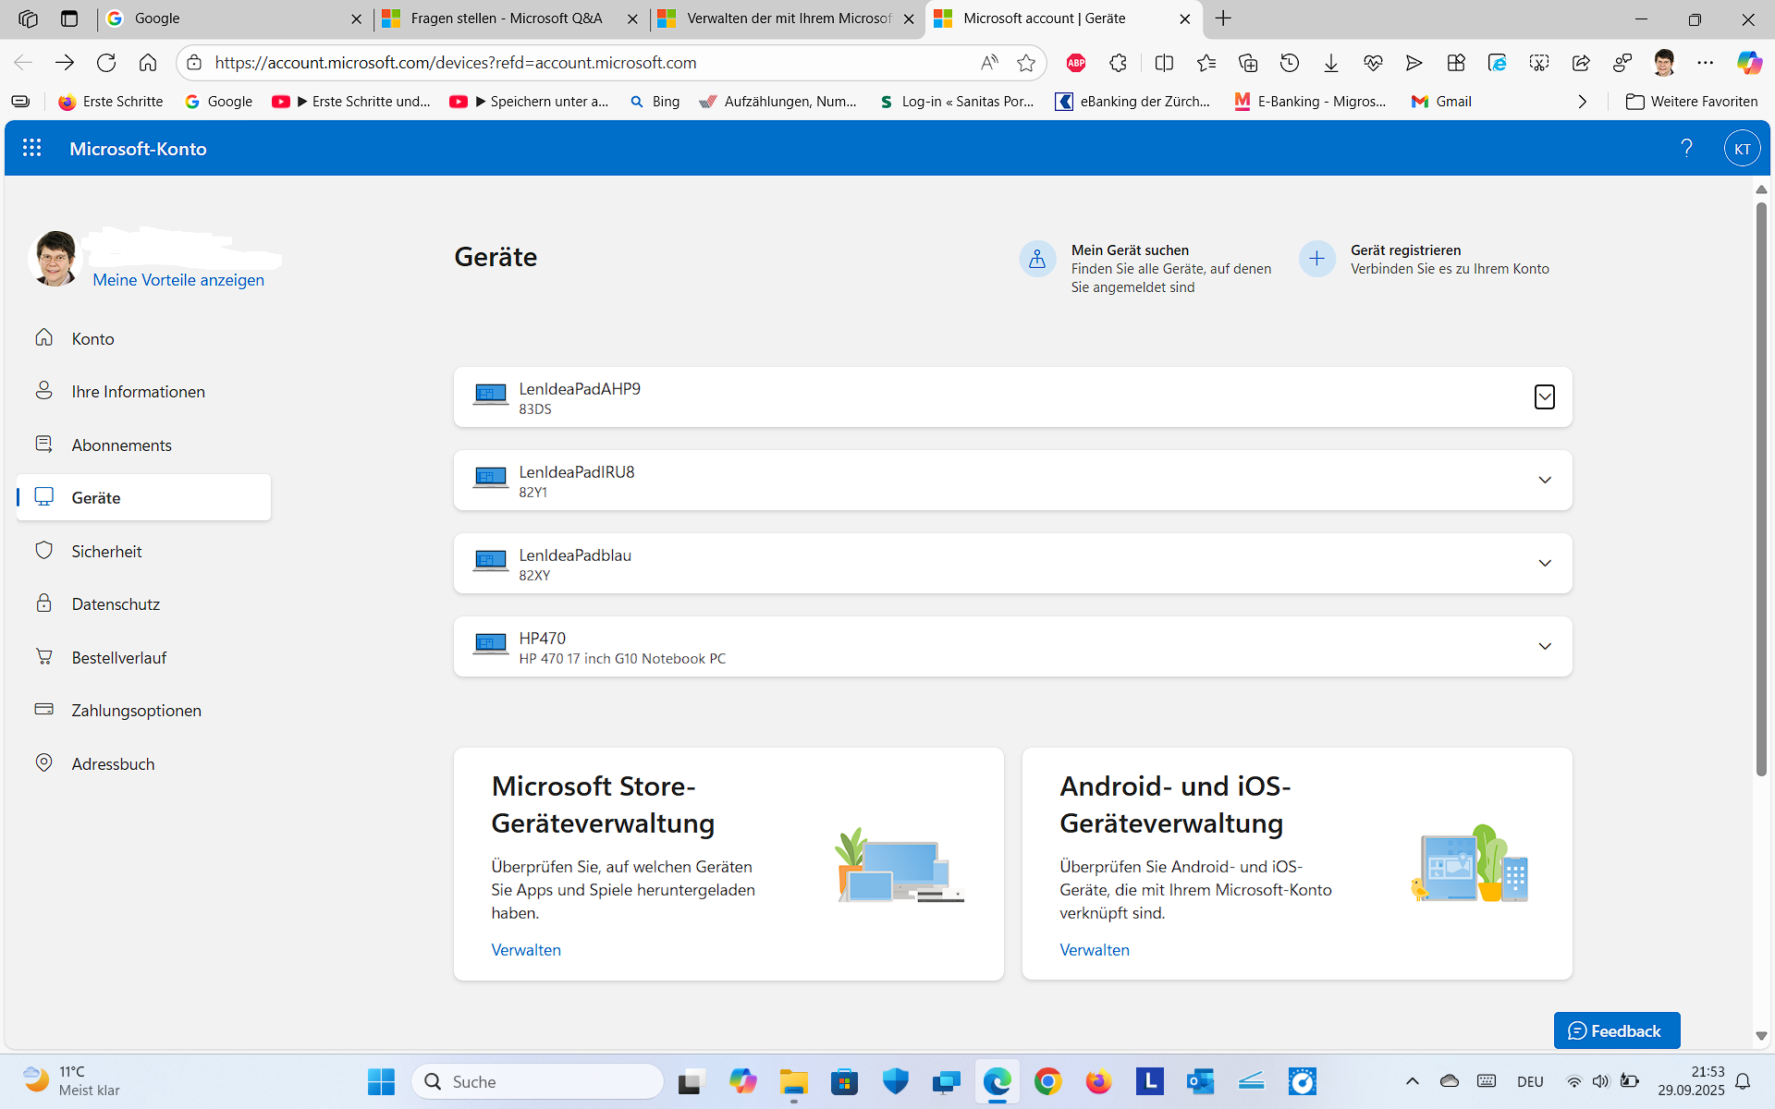Screen dimensions: 1775x1109
Task: Open the Microsoft-Konto app launcher grid
Action: (x=31, y=148)
